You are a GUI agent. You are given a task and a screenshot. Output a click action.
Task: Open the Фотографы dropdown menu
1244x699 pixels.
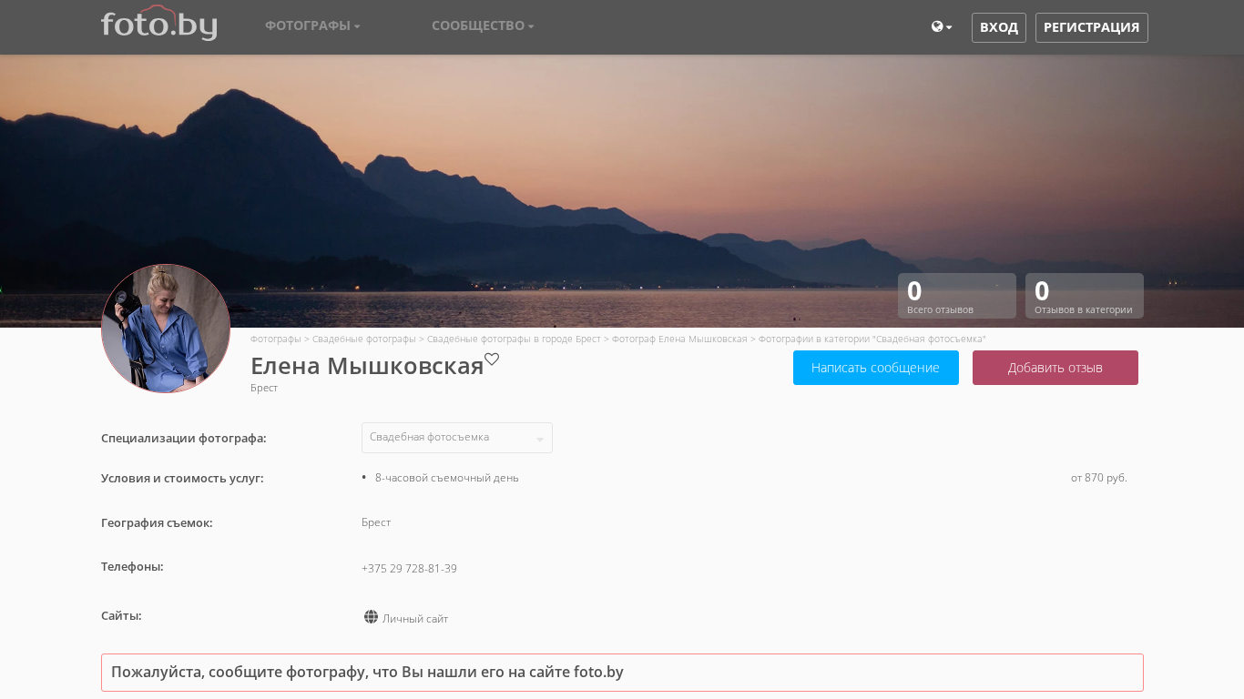[312, 25]
